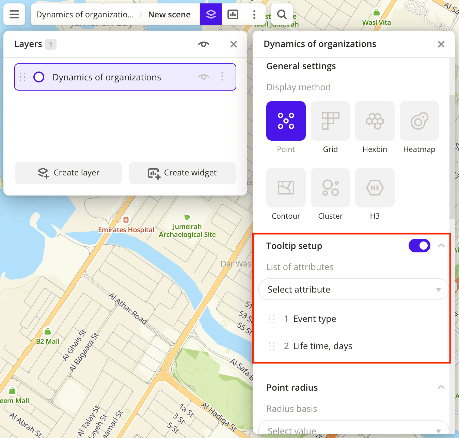Turn off the Tooltip setup toggle
This screenshot has height=438, width=459.
(x=419, y=246)
